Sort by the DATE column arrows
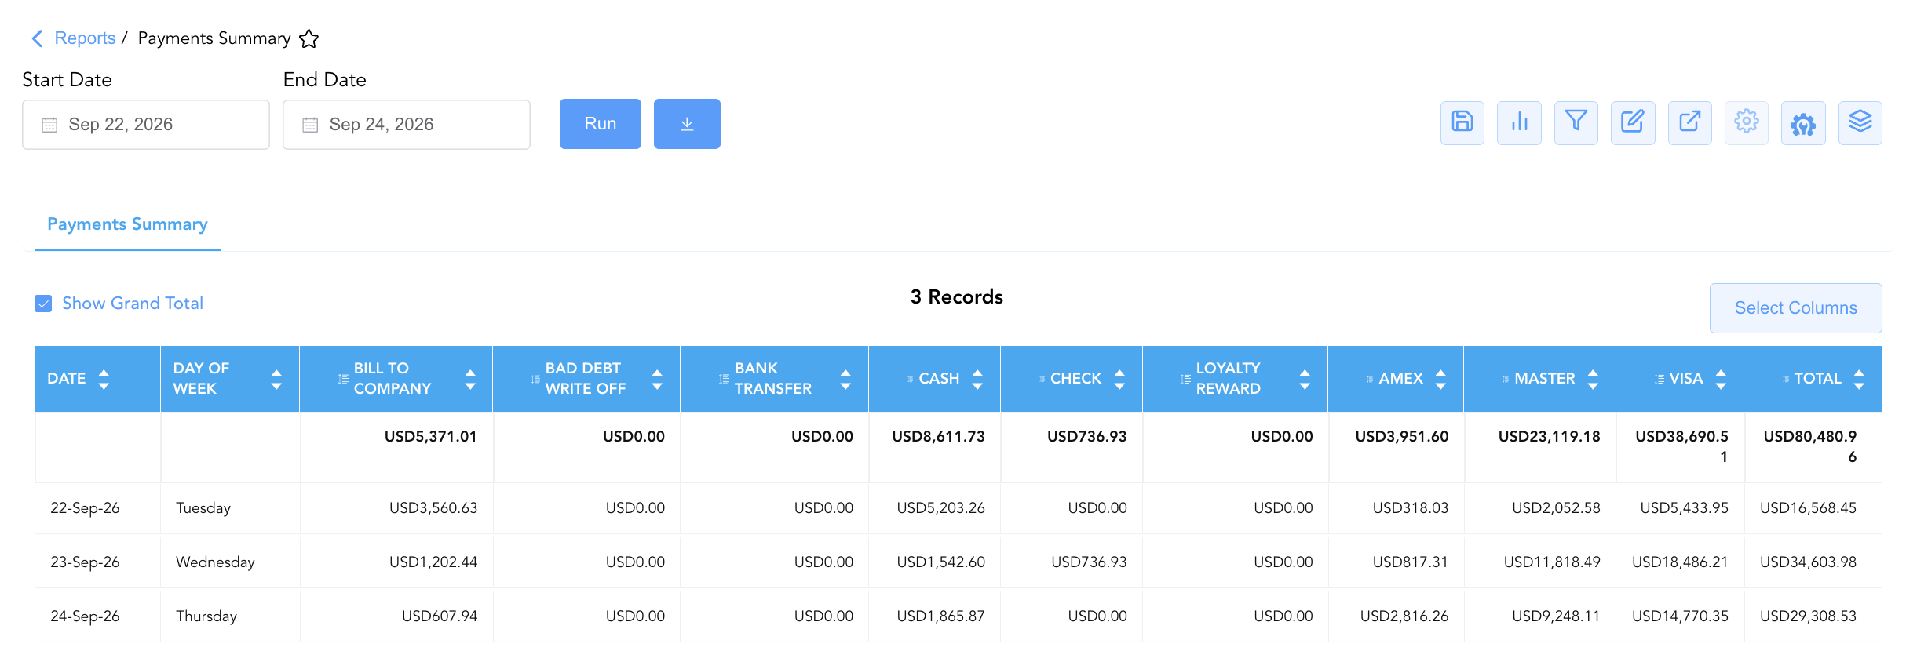Image resolution: width=1906 pixels, height=651 pixels. click(104, 379)
